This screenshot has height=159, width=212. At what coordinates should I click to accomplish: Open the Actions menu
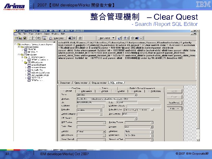point(39,34)
